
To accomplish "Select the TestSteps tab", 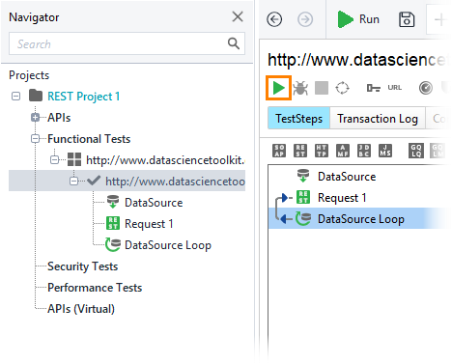I will [298, 119].
